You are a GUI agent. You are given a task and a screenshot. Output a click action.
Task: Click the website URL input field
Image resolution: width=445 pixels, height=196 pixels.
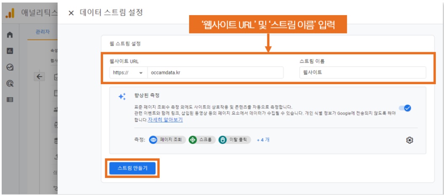(x=215, y=73)
